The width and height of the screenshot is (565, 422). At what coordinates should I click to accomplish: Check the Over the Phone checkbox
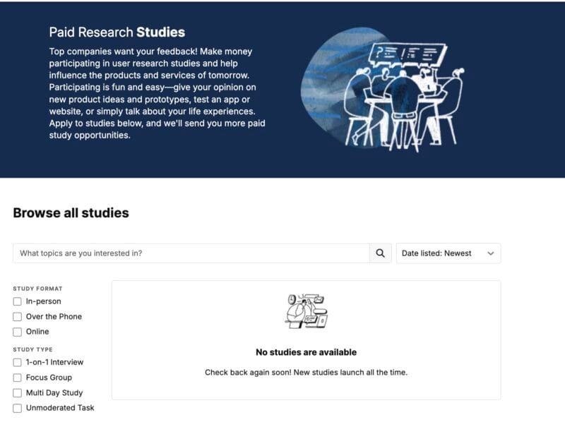[18, 317]
